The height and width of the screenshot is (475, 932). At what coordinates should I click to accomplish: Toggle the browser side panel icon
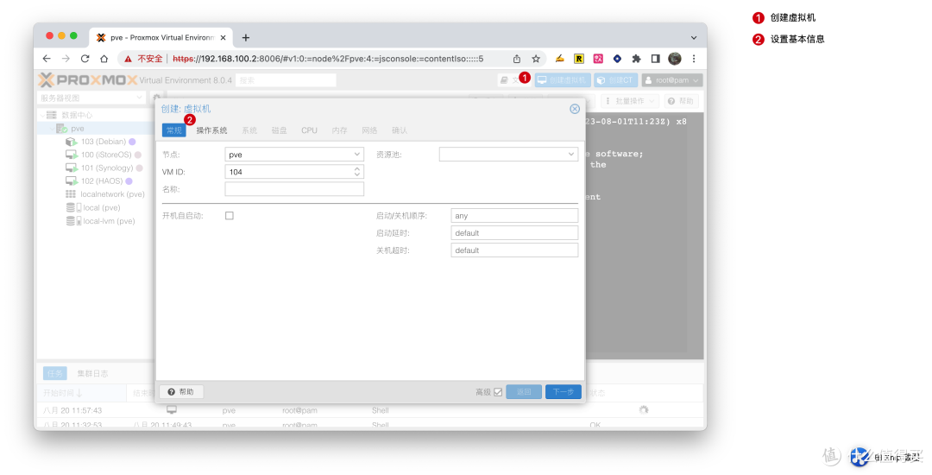655,58
